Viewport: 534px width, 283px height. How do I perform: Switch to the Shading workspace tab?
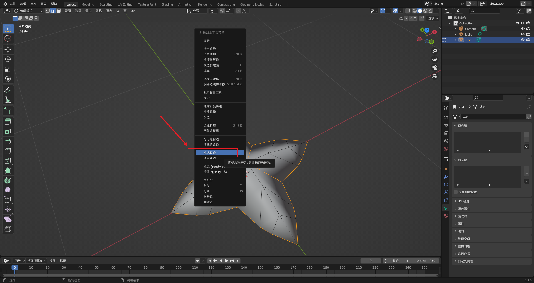(167, 4)
